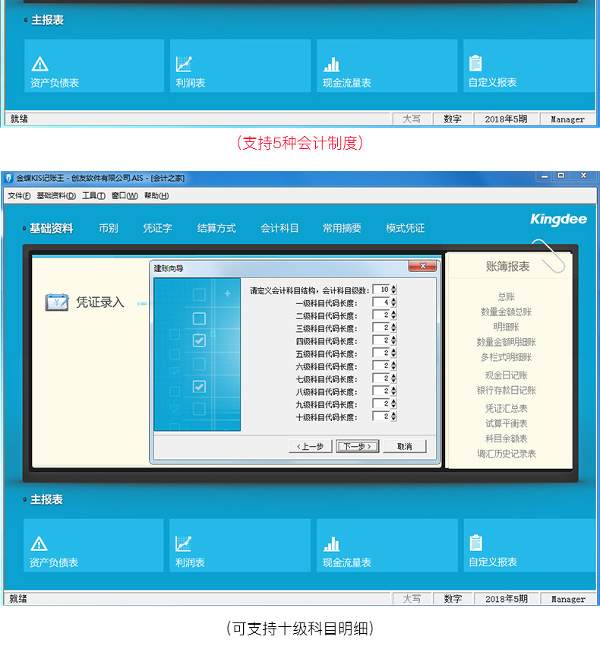Click the Kingdee logo
Viewport: 600px width, 665px height.
click(558, 220)
